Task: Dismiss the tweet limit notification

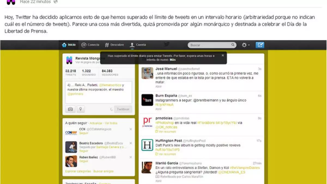Action: [223, 55]
